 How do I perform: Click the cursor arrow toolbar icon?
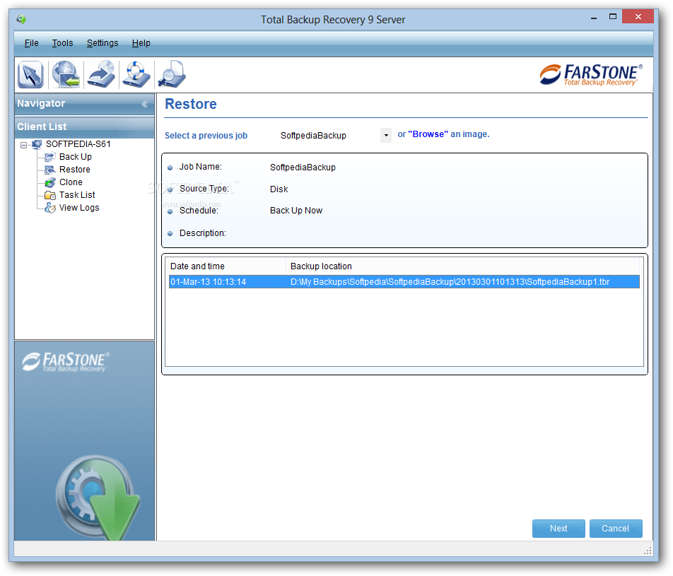[x=30, y=74]
